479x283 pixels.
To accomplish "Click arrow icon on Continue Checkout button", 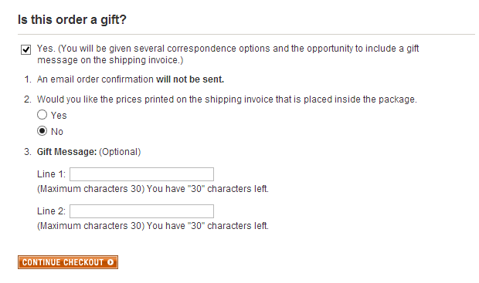I will point(110,262).
